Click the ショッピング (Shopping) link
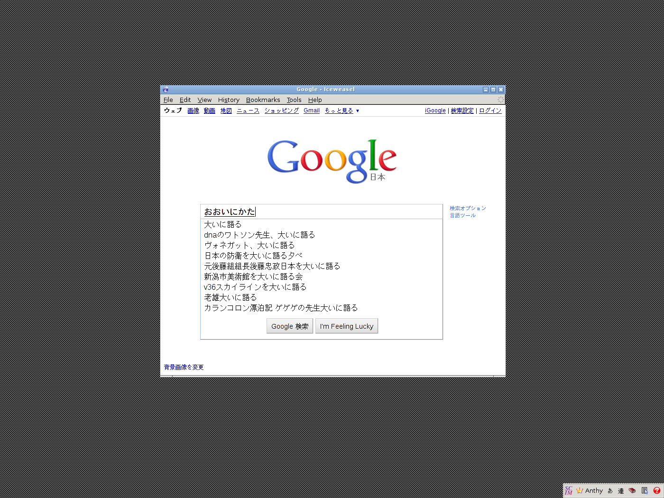This screenshot has height=498, width=664. pyautogui.click(x=282, y=111)
